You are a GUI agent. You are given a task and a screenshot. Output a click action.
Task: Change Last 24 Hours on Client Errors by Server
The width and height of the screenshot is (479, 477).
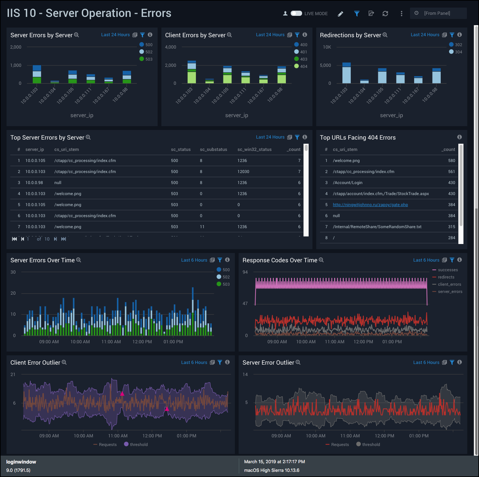tap(270, 35)
